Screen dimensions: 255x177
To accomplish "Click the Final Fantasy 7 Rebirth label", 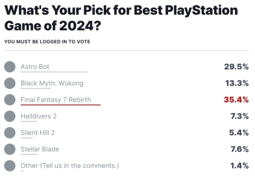I will point(56,100).
